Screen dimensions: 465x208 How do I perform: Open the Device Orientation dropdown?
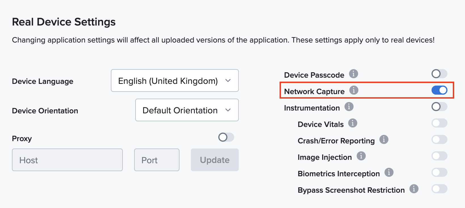coord(187,110)
